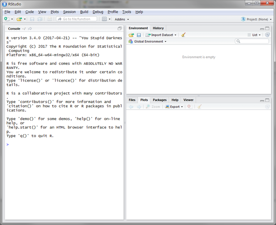
Task: Open the Help menu
Action: pyautogui.click(x=139, y=12)
